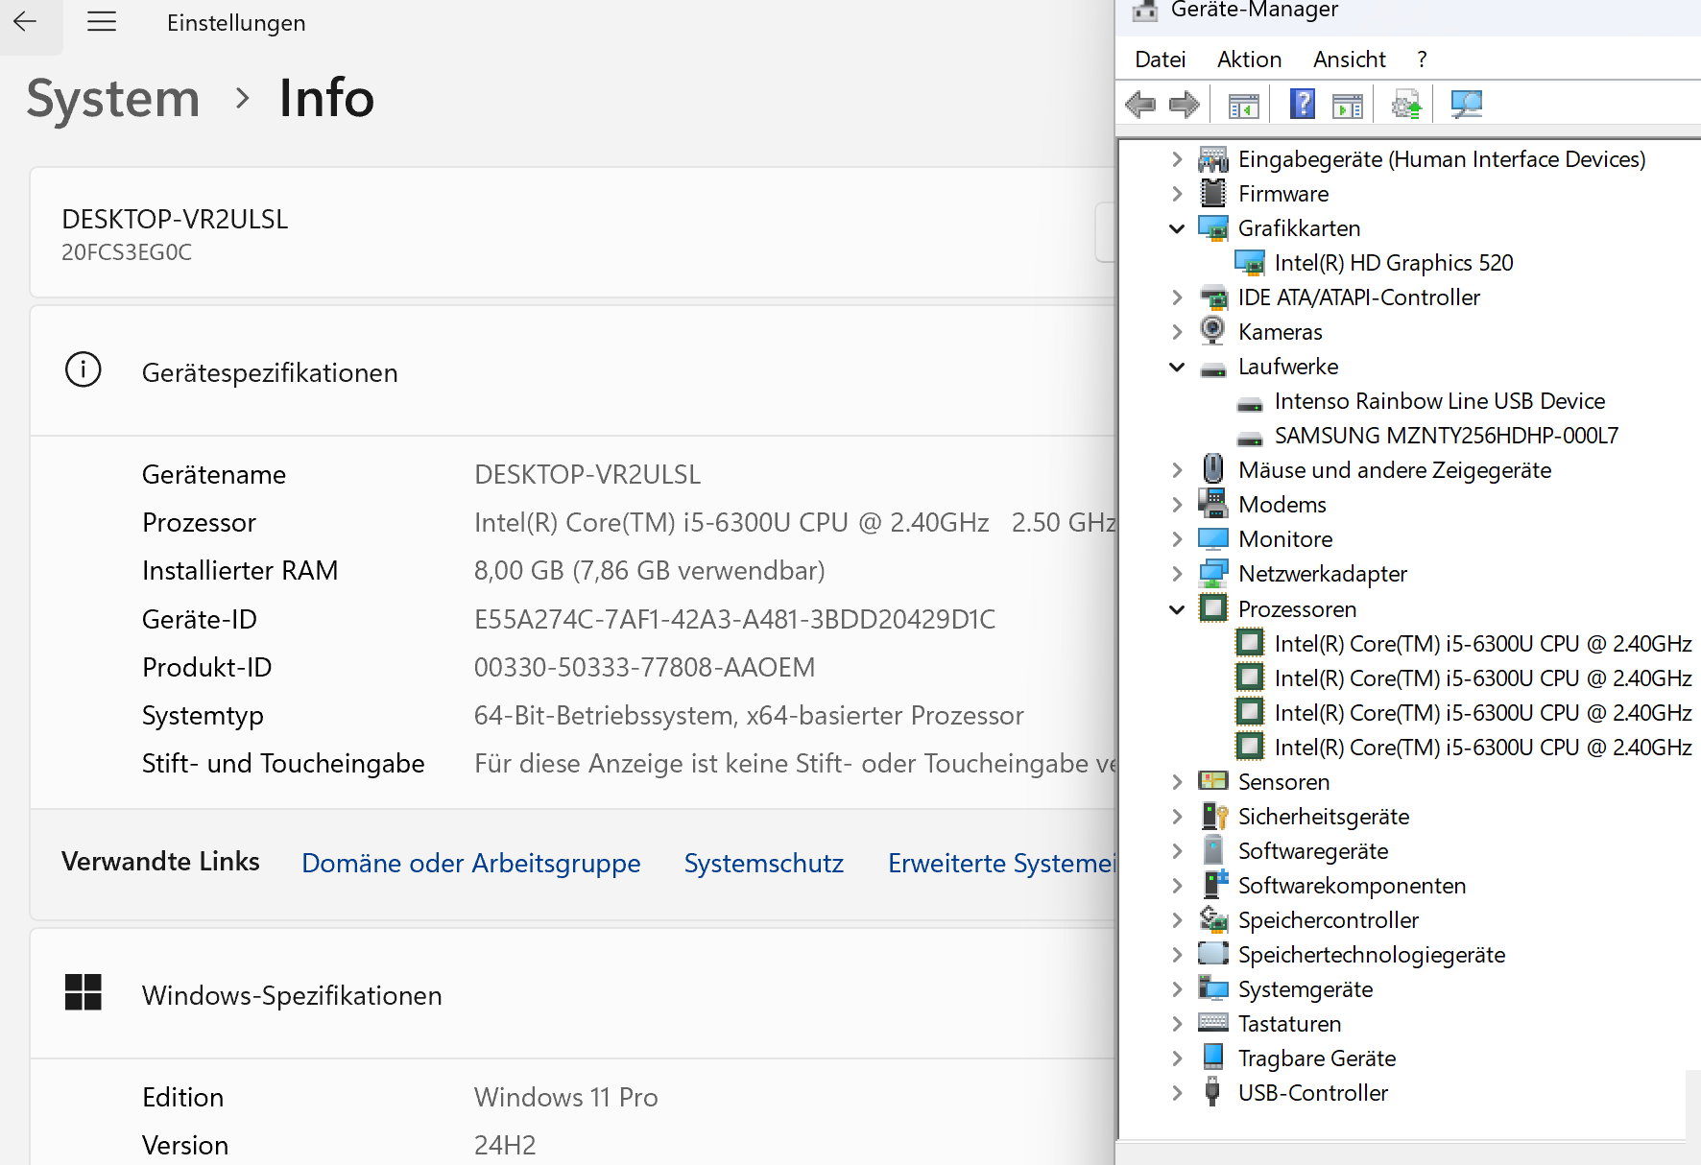Go to System in the breadcrumb

click(113, 98)
